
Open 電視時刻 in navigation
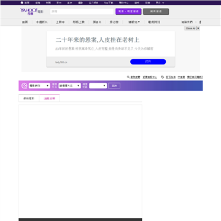point(154,22)
